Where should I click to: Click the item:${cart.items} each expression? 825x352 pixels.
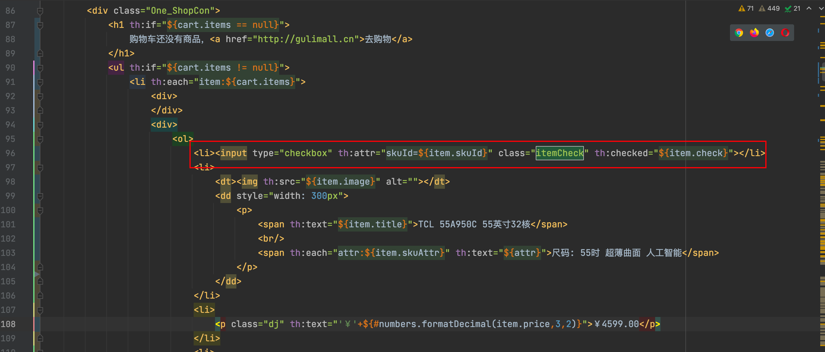(x=246, y=82)
